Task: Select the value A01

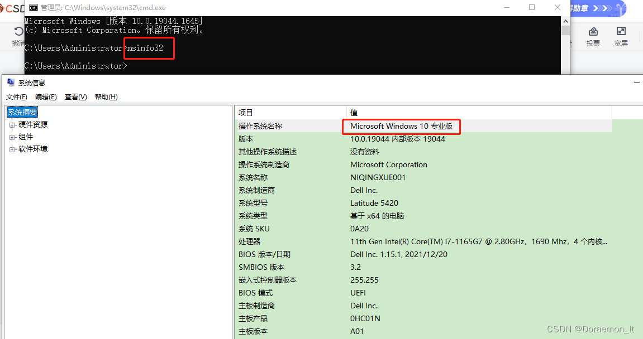Action: pyautogui.click(x=357, y=331)
